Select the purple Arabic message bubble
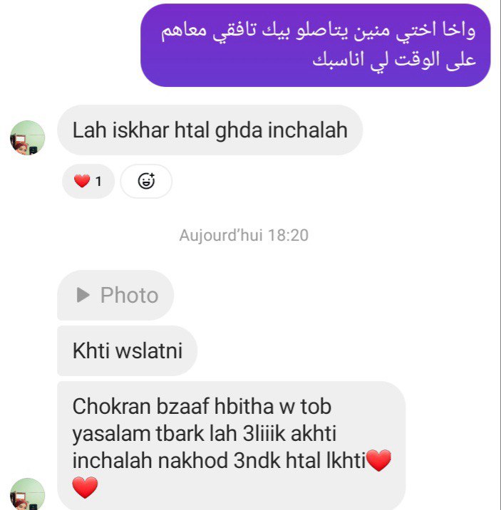 click(315, 45)
